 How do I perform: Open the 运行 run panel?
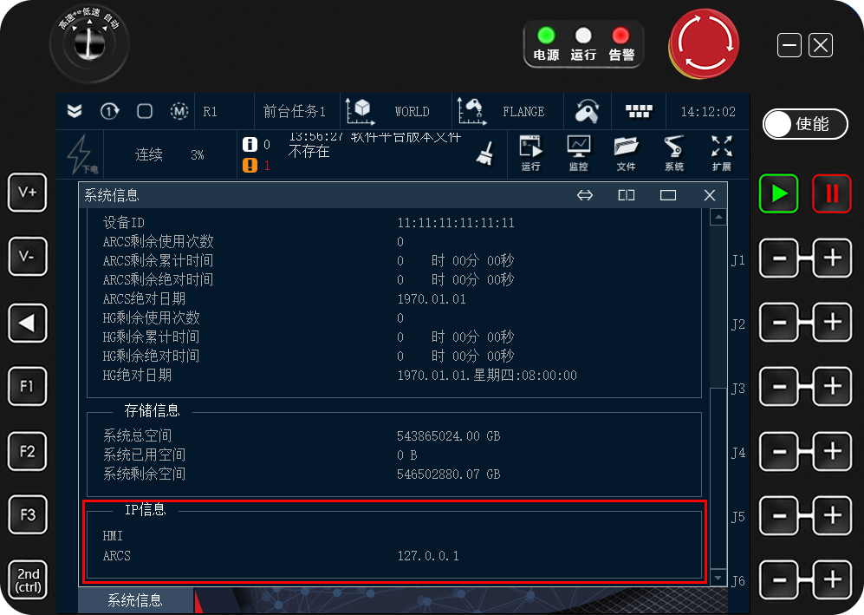[x=531, y=154]
